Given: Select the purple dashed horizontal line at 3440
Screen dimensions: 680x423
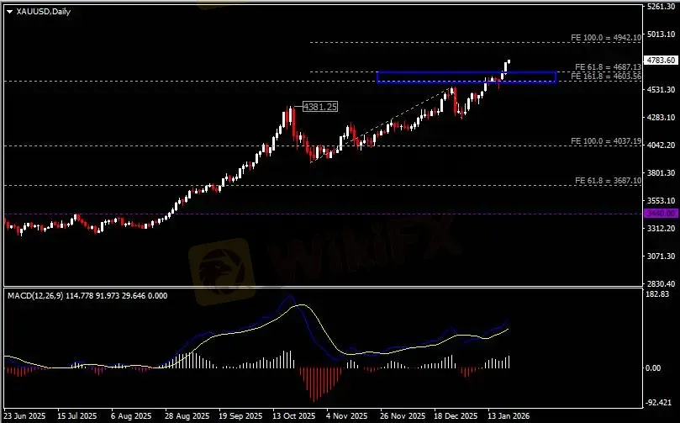Looking at the screenshot, I should pyautogui.click(x=323, y=214).
